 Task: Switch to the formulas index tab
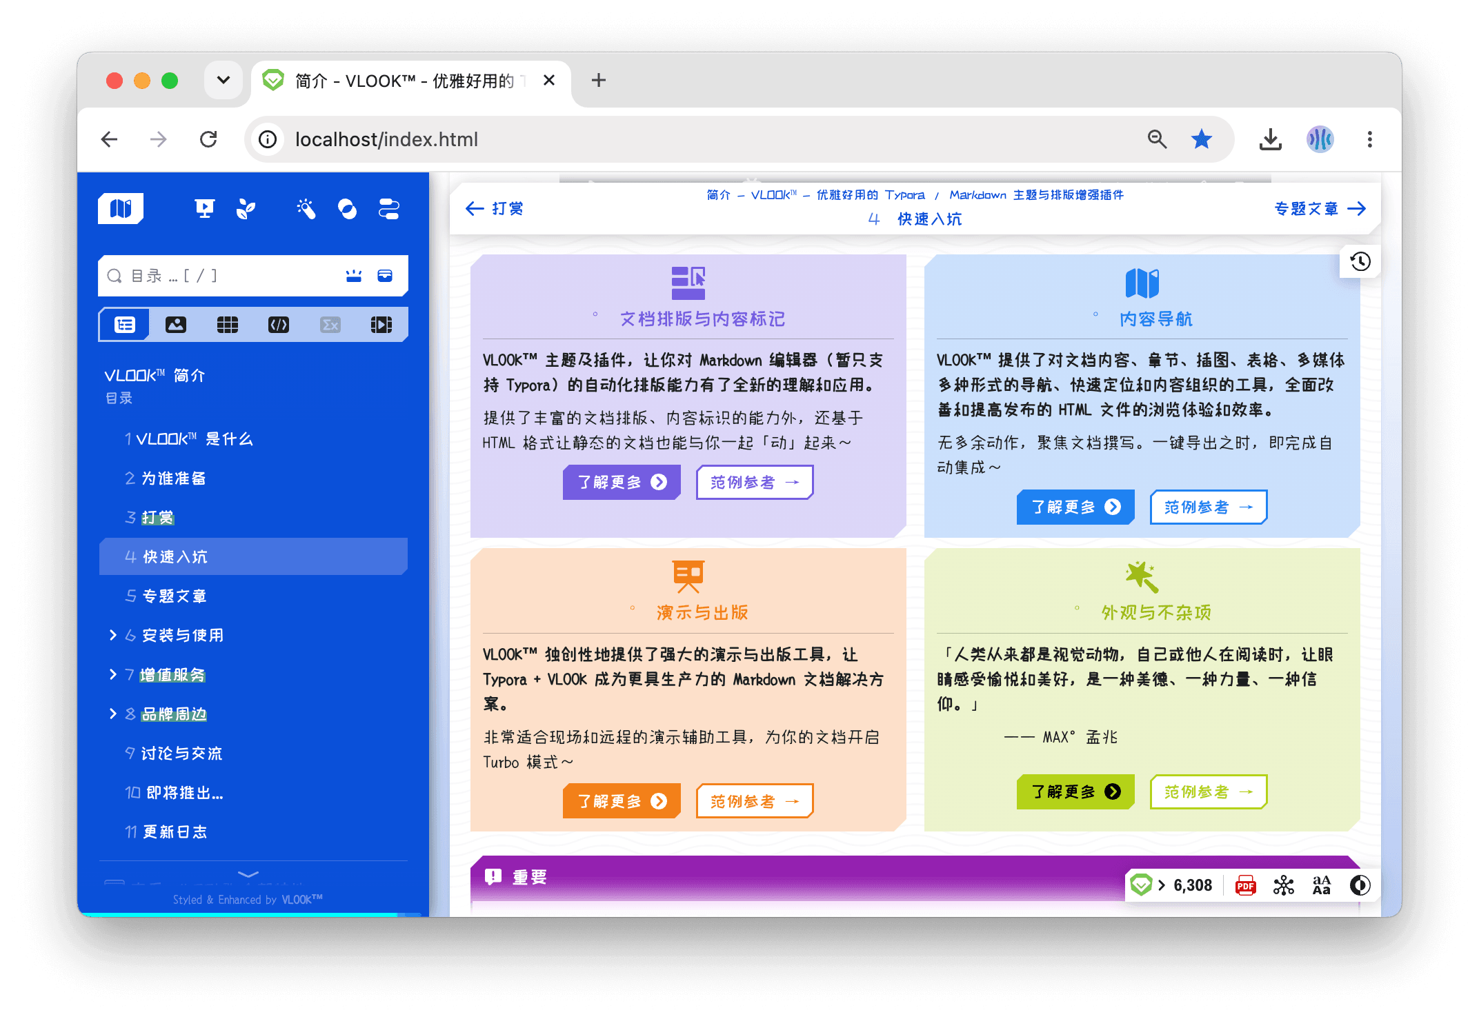point(330,325)
